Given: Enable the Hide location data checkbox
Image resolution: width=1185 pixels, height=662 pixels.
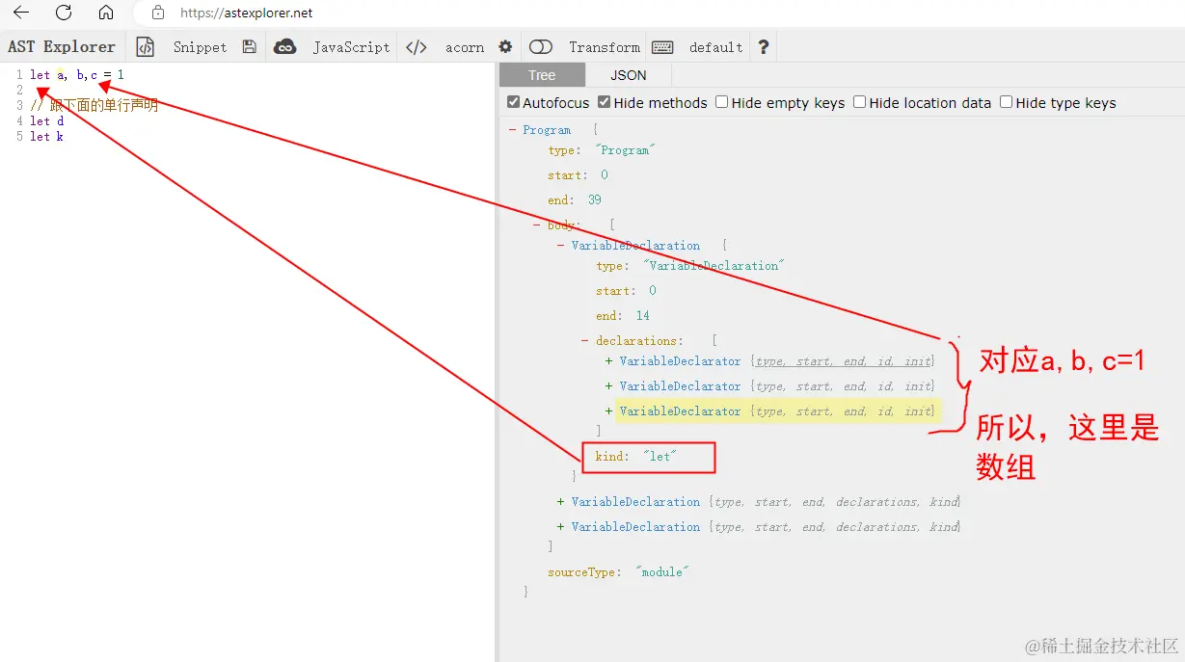Looking at the screenshot, I should coord(859,102).
